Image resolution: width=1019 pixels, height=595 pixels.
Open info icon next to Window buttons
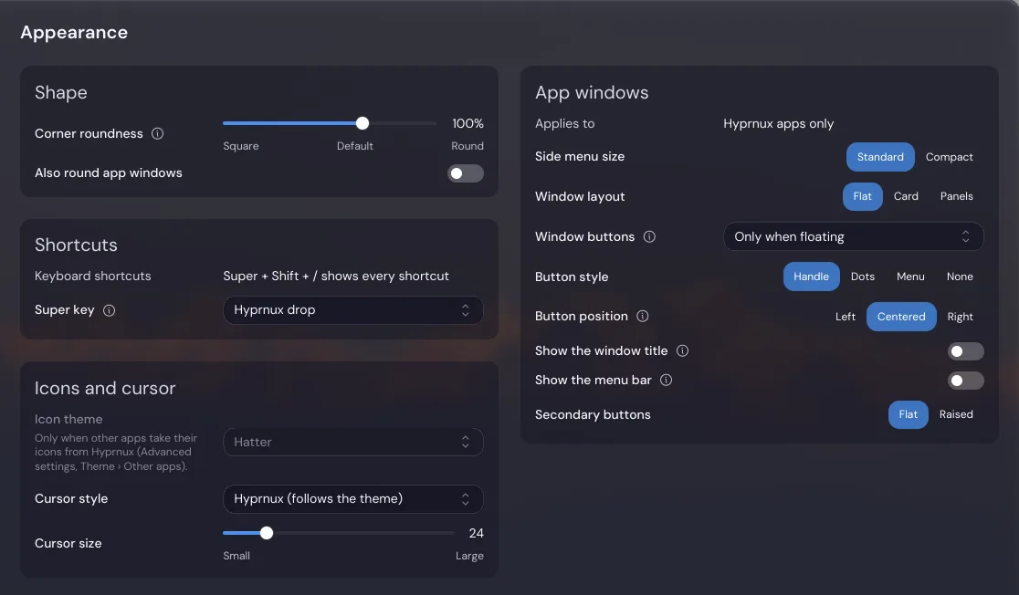pos(649,237)
